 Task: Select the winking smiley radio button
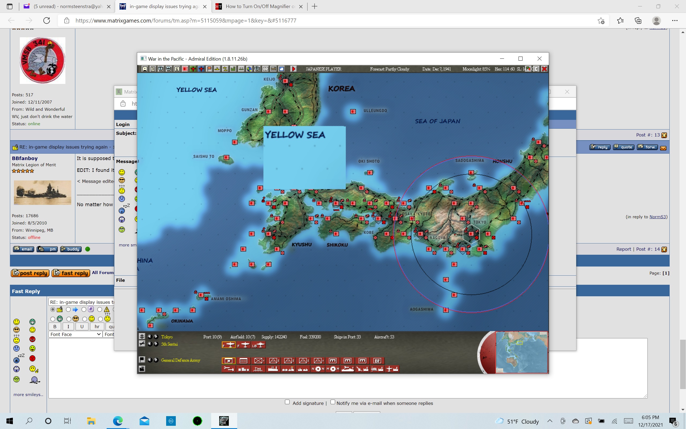pos(84,319)
